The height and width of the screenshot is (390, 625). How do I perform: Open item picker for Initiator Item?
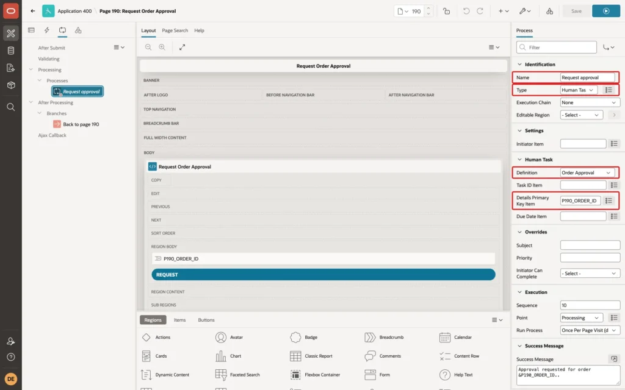614,144
